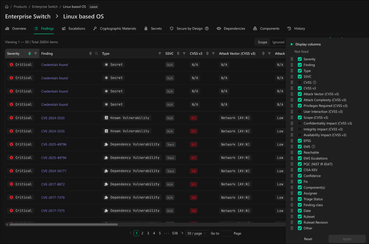Click the search icon in the Finding column header
Image resolution: width=369 pixels, height=244 pixels.
coord(96,53)
